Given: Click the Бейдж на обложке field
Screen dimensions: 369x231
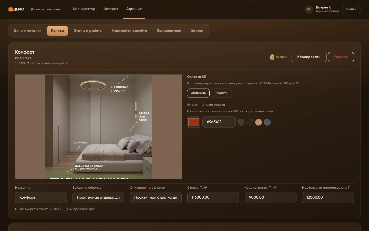Looking at the screenshot, I should click(98, 198).
